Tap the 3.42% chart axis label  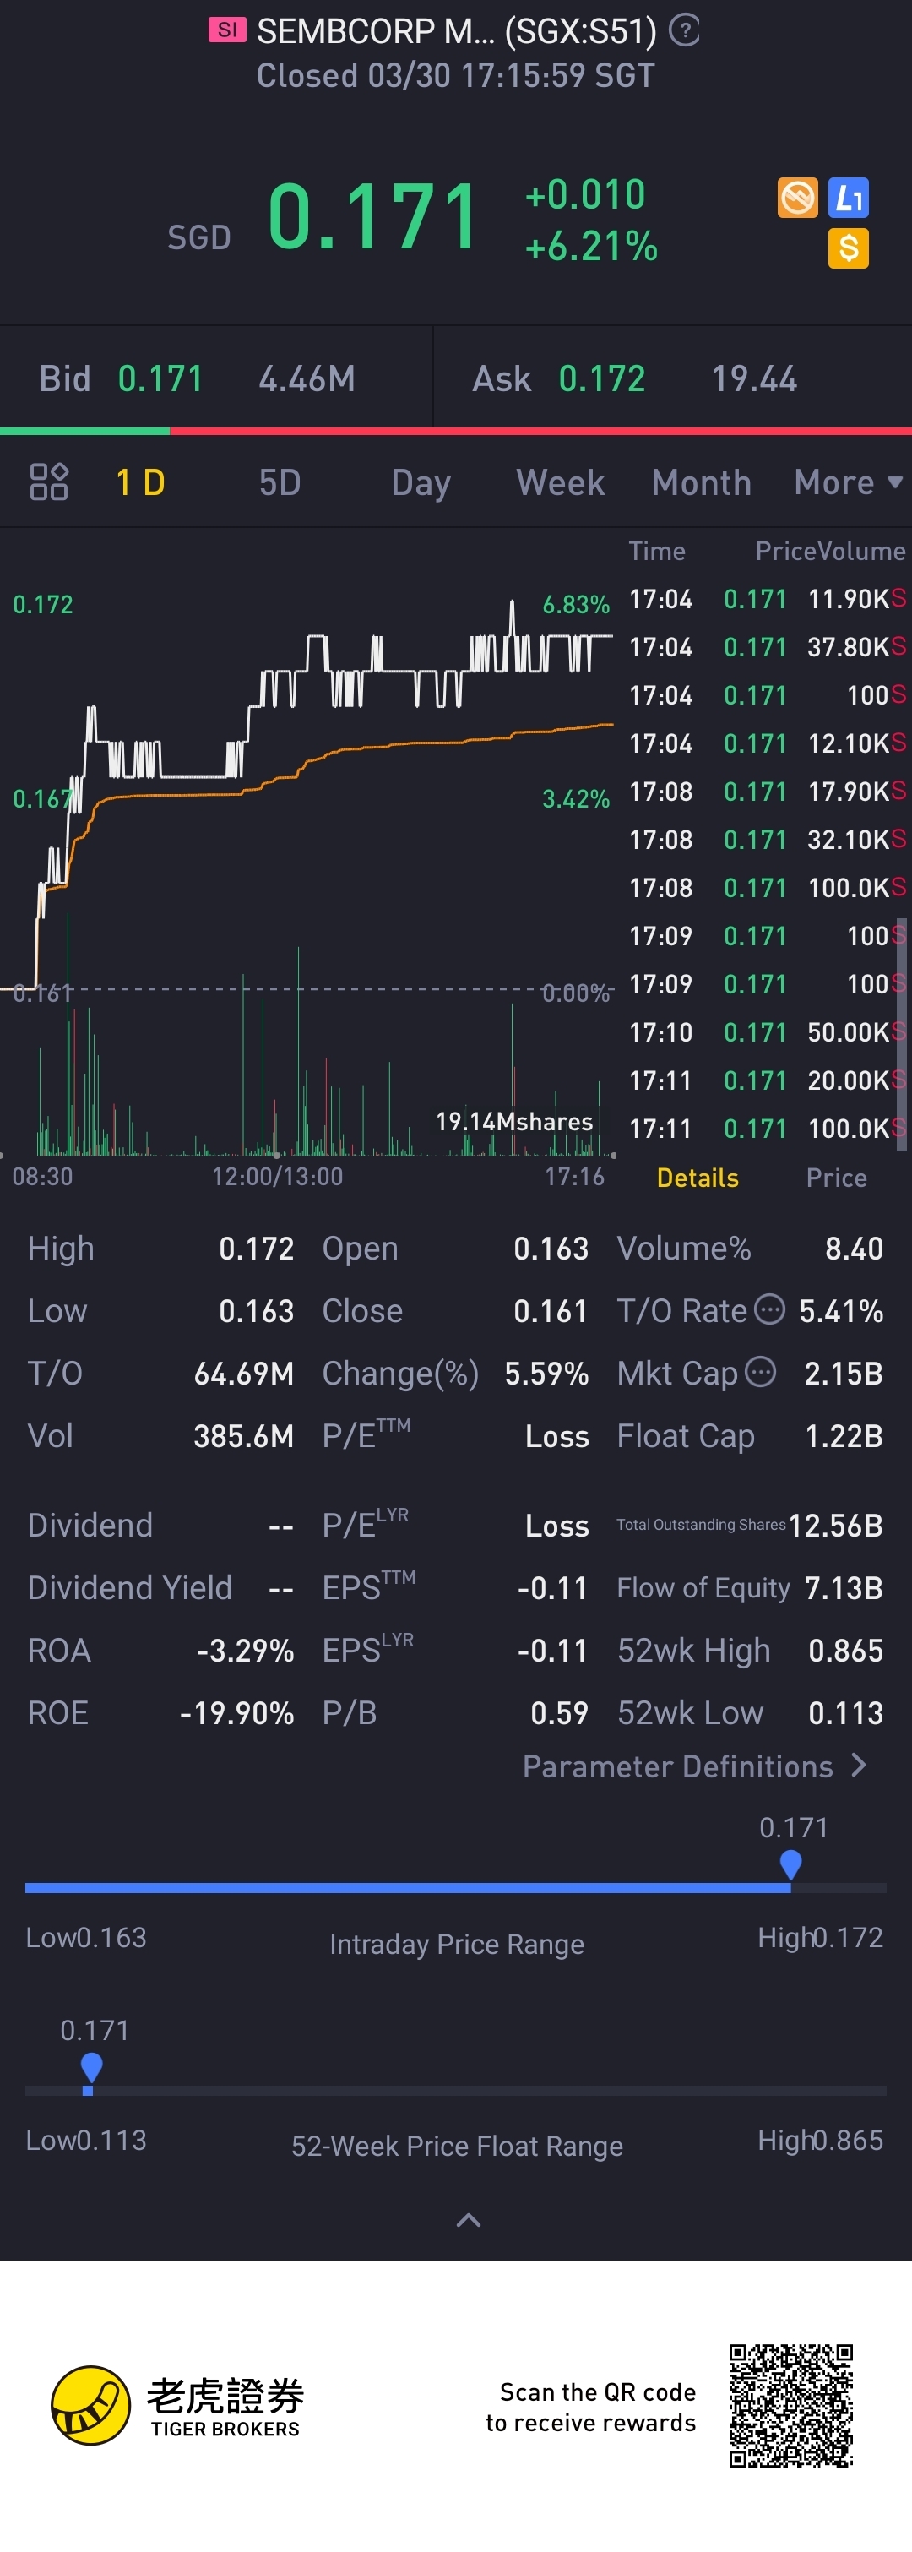click(x=576, y=798)
